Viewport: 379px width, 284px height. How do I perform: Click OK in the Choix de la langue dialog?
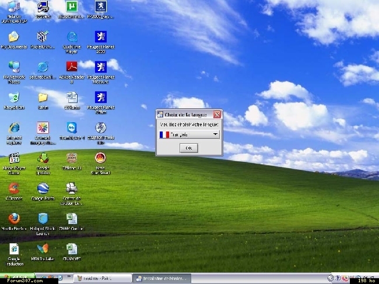click(x=188, y=148)
